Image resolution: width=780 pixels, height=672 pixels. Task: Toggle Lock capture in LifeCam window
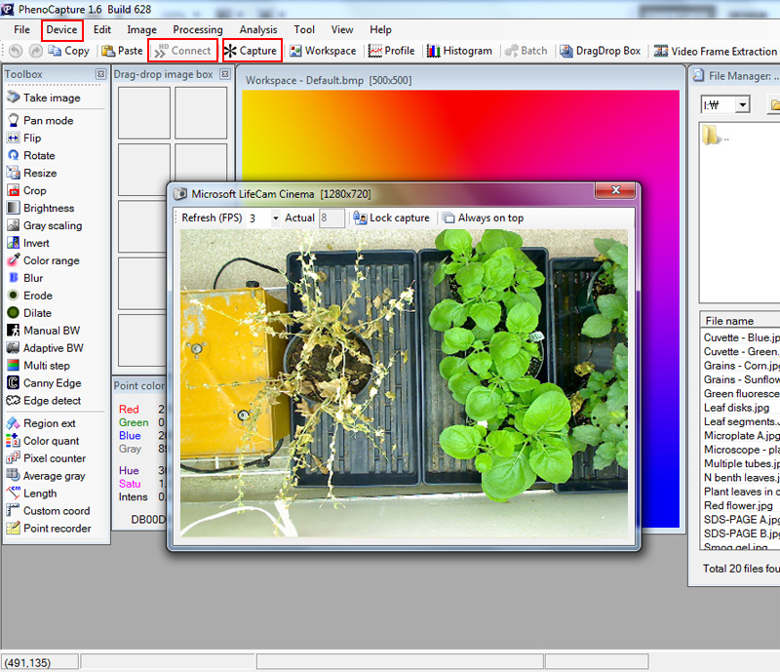tap(391, 218)
